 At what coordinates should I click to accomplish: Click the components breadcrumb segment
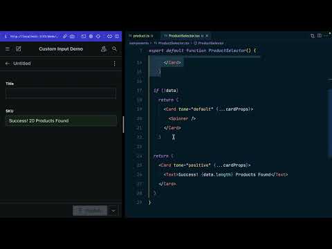click(x=139, y=43)
